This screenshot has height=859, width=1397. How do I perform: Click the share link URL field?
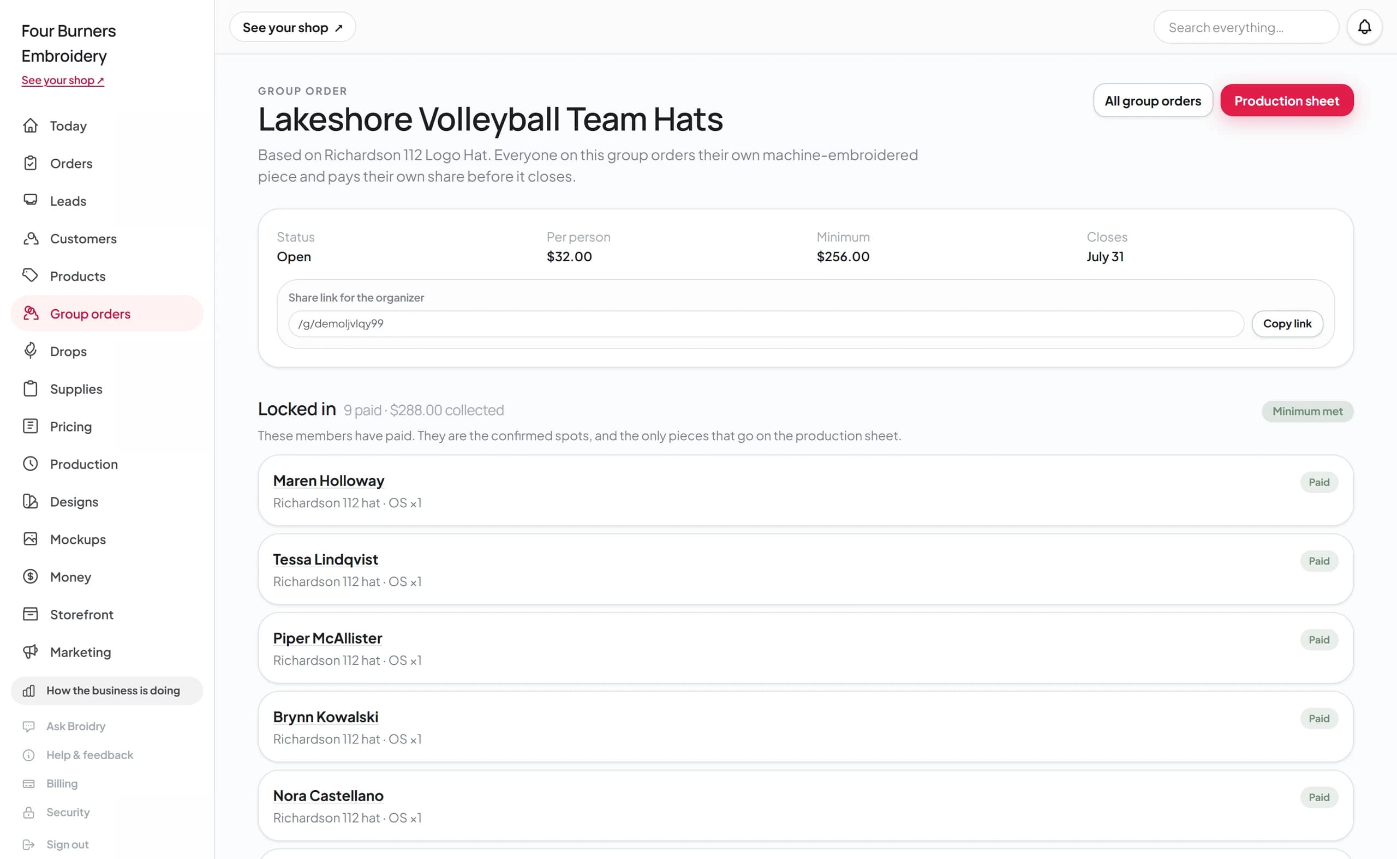[766, 323]
